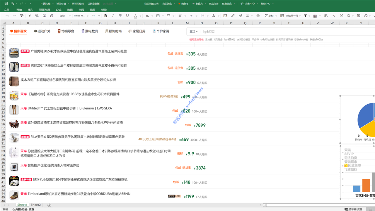Viewport: 375px width, 211px height.
Task: Click the font color A icon
Action: 135,16
